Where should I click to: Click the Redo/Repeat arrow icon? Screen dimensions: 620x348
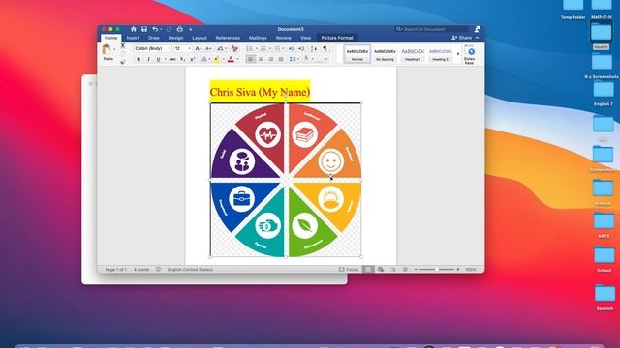pyautogui.click(x=169, y=29)
